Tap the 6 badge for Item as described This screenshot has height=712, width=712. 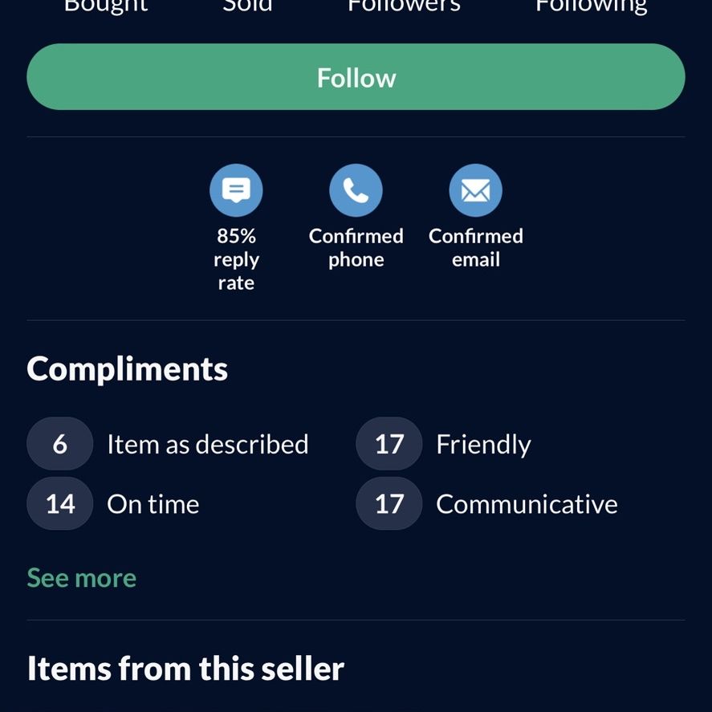click(60, 444)
